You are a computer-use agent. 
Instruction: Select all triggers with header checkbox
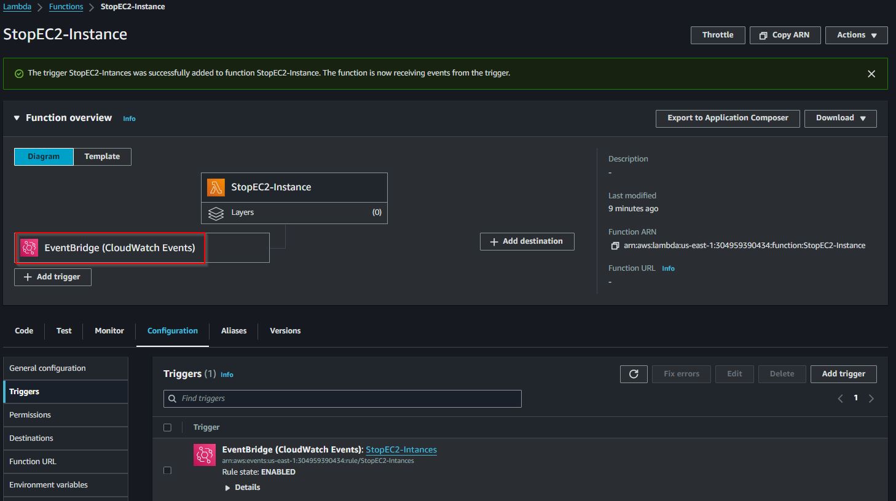pyautogui.click(x=167, y=427)
